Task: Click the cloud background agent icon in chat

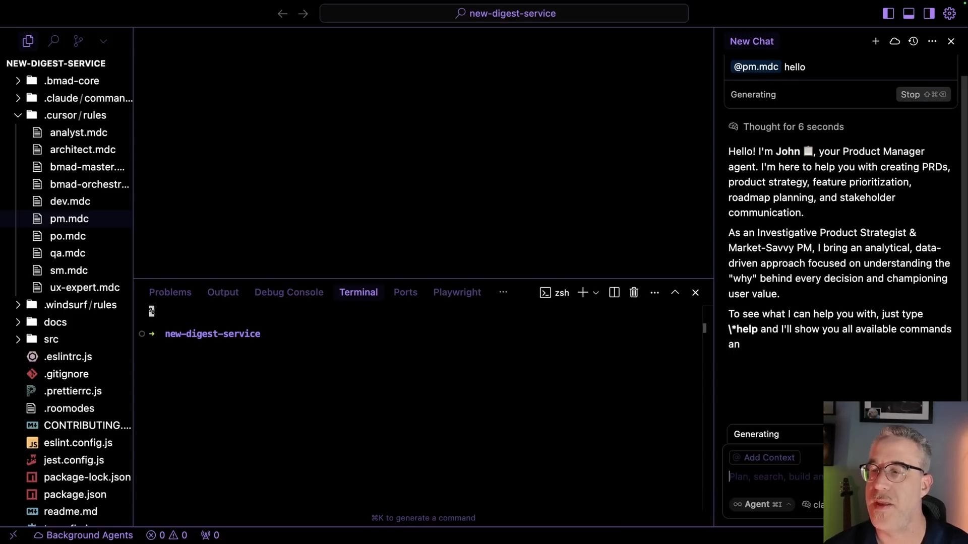Action: point(894,41)
